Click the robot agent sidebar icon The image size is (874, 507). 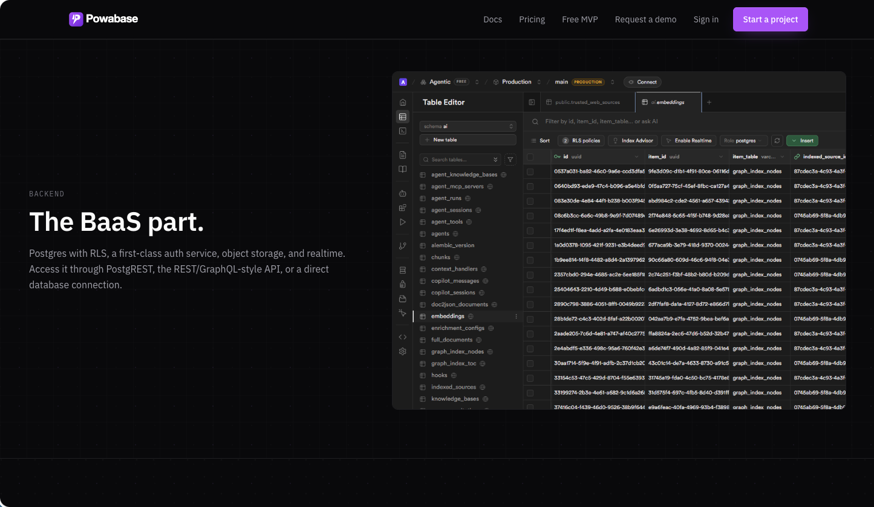[x=403, y=193]
